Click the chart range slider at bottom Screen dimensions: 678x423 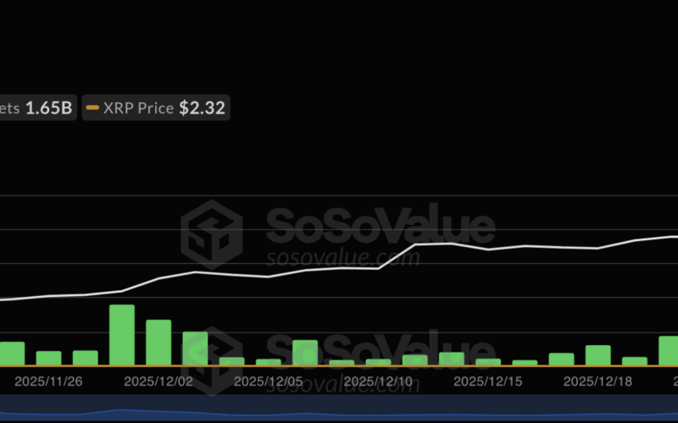click(x=339, y=409)
